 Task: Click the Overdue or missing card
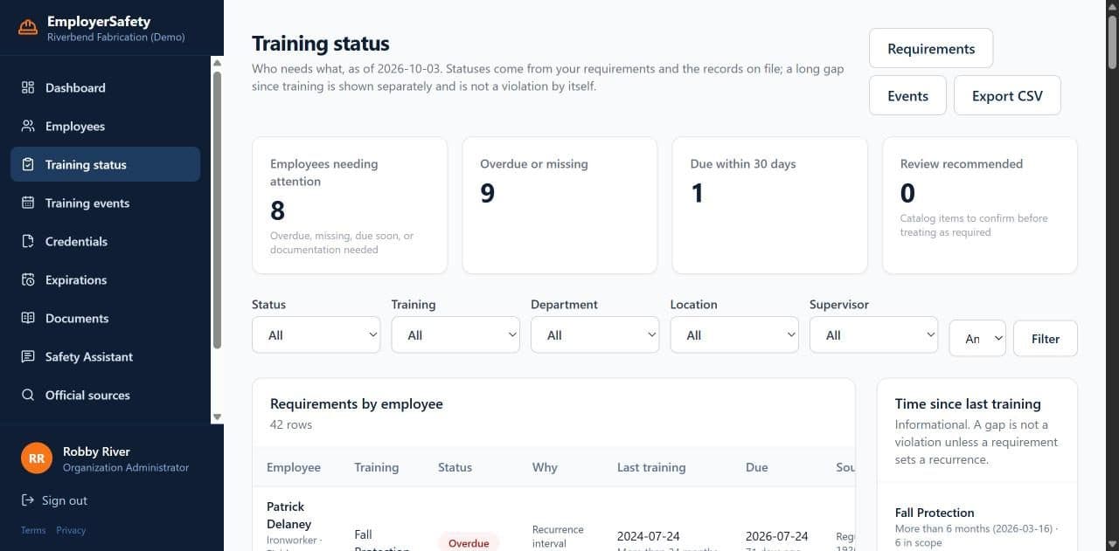pos(559,205)
